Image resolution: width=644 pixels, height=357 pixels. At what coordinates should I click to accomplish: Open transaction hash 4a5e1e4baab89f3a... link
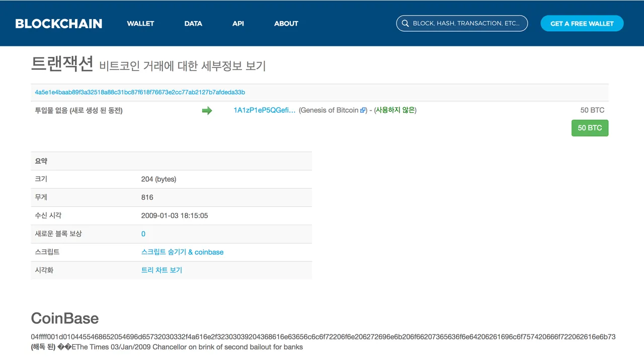[x=140, y=92]
